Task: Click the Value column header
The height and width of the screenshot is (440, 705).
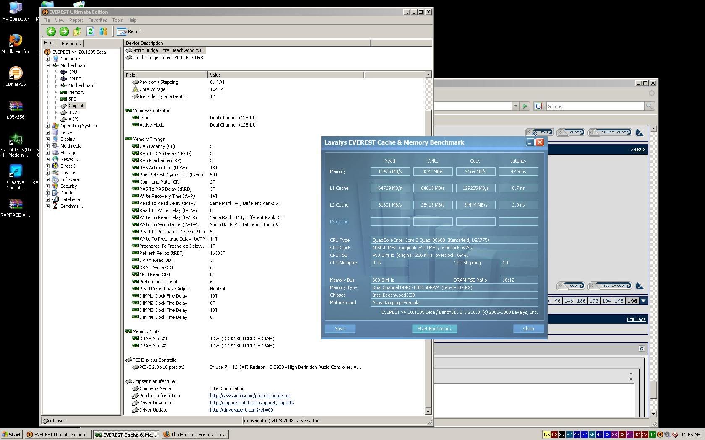Action: click(x=285, y=75)
